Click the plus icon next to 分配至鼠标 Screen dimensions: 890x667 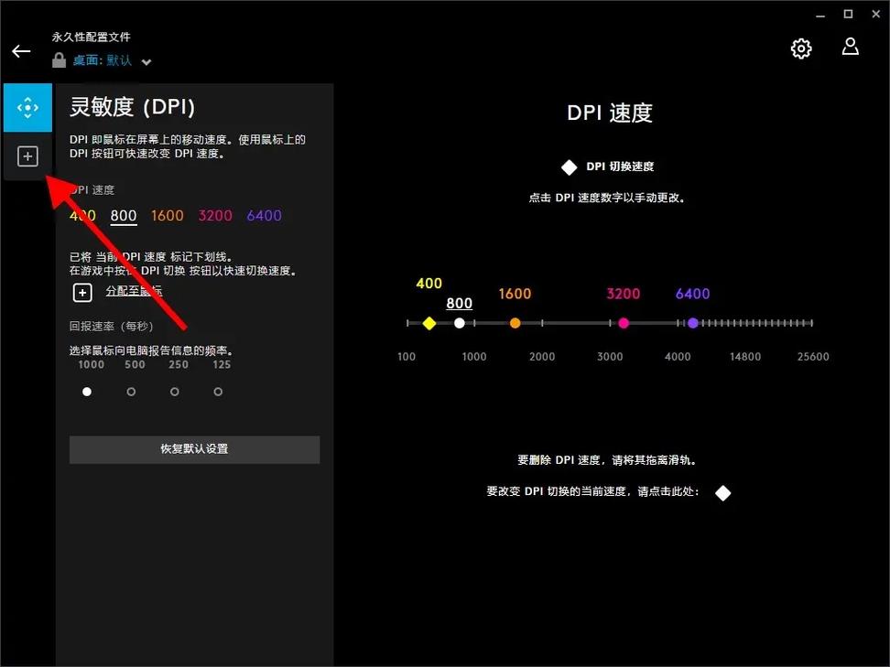tap(82, 293)
